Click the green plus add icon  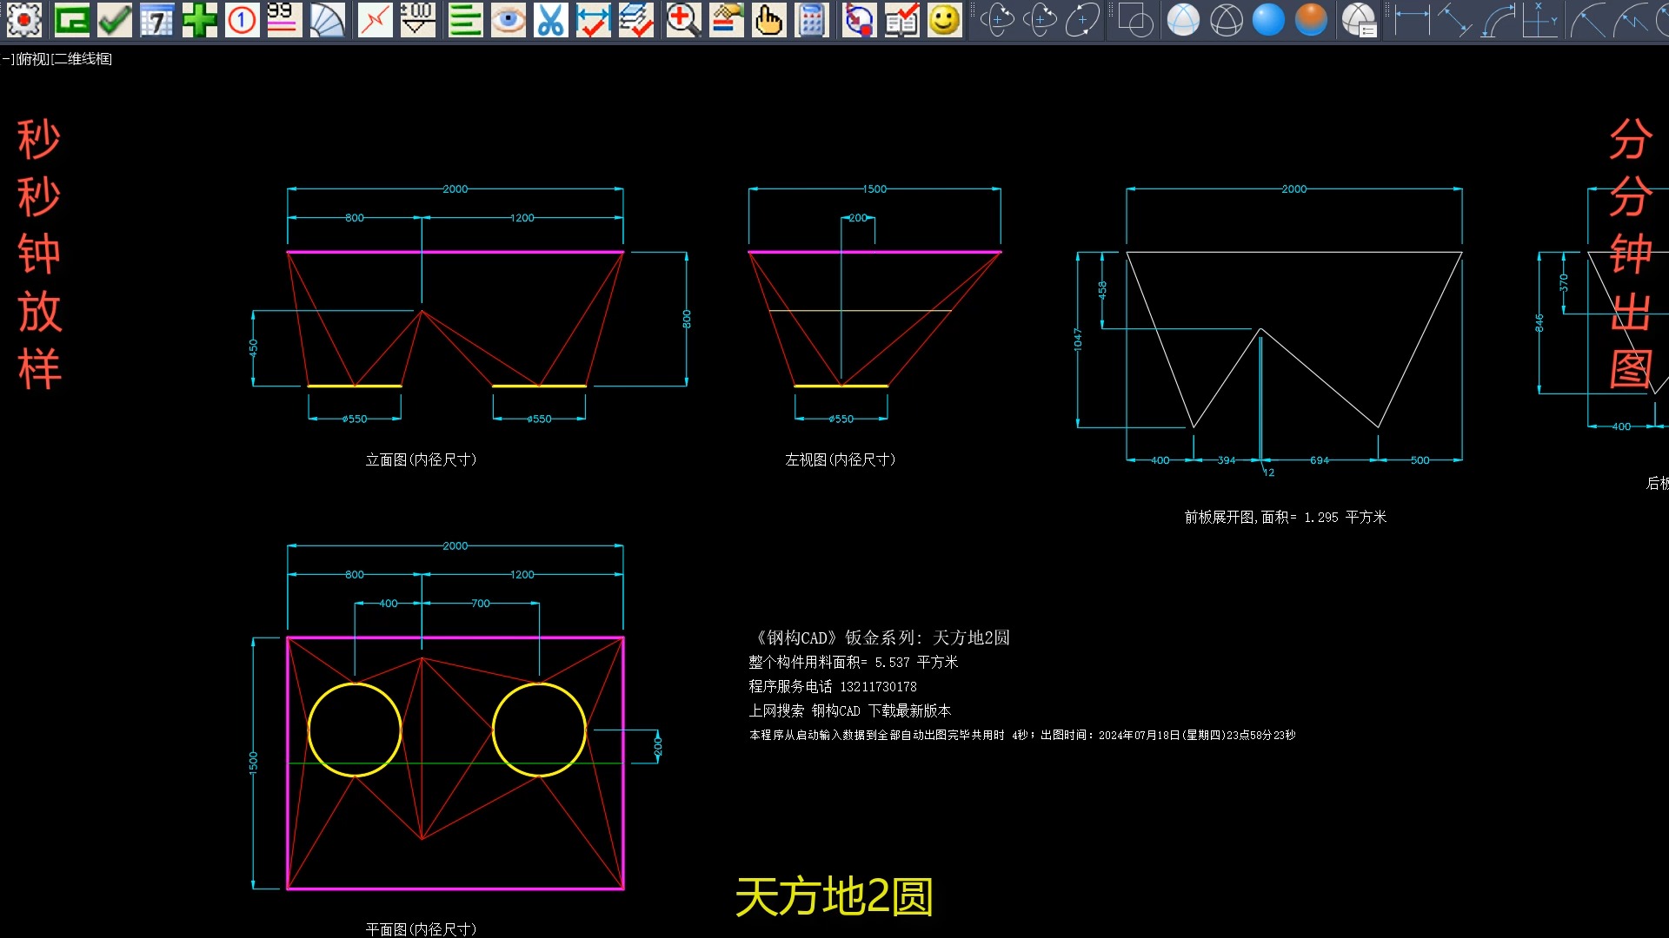tap(199, 20)
